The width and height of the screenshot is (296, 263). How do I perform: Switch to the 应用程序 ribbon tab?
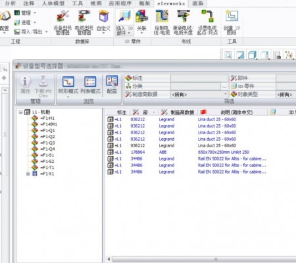point(120,3)
